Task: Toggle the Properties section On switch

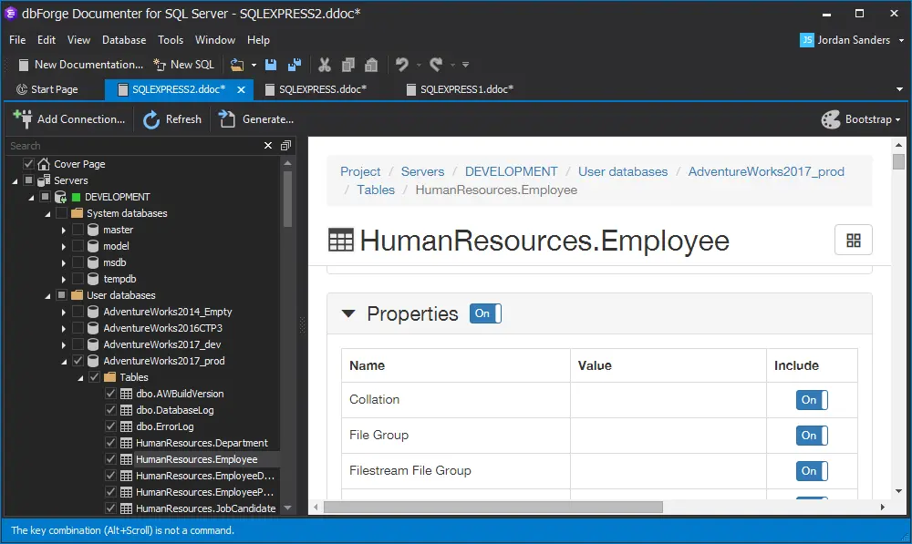Action: pos(485,313)
